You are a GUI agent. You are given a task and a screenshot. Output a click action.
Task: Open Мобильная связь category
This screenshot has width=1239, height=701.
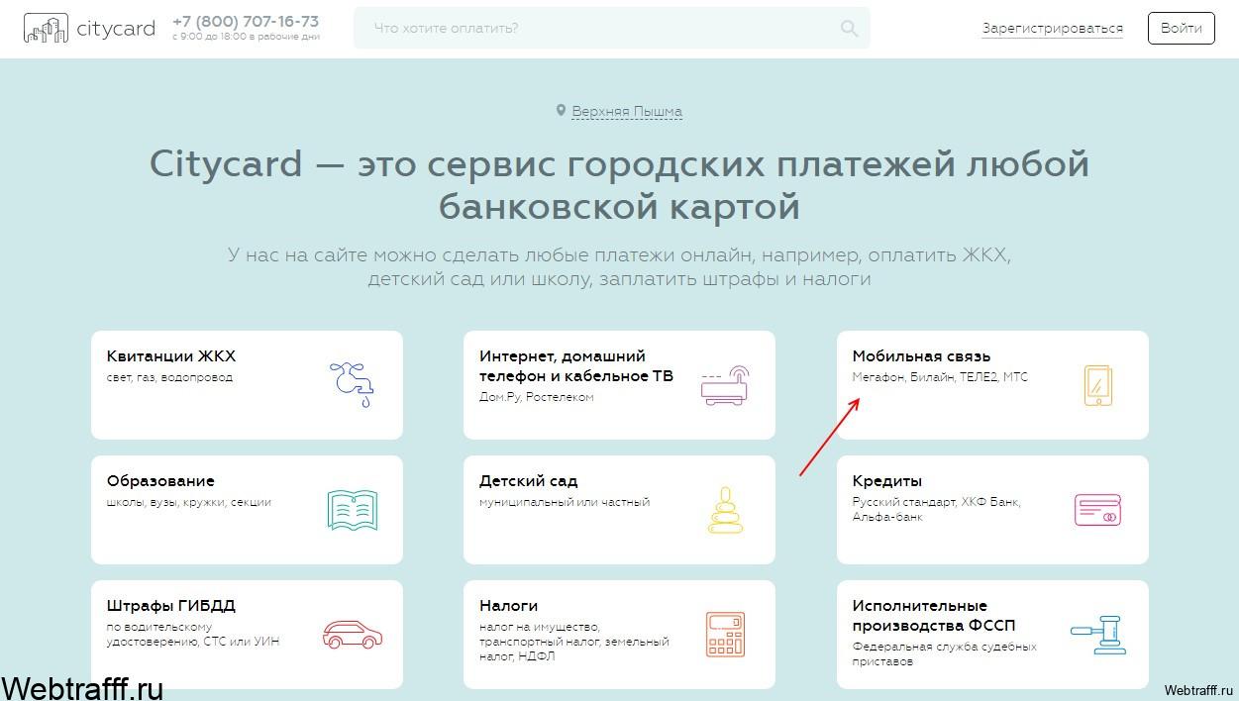[921, 356]
